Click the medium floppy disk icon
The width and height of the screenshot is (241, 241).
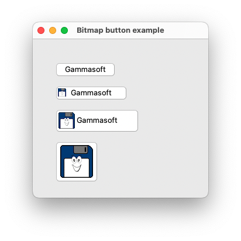[x=67, y=120]
